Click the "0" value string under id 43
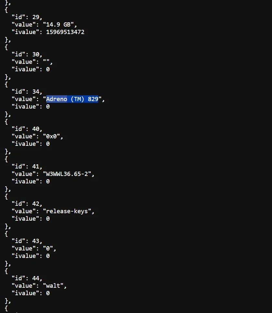 tap(48, 249)
